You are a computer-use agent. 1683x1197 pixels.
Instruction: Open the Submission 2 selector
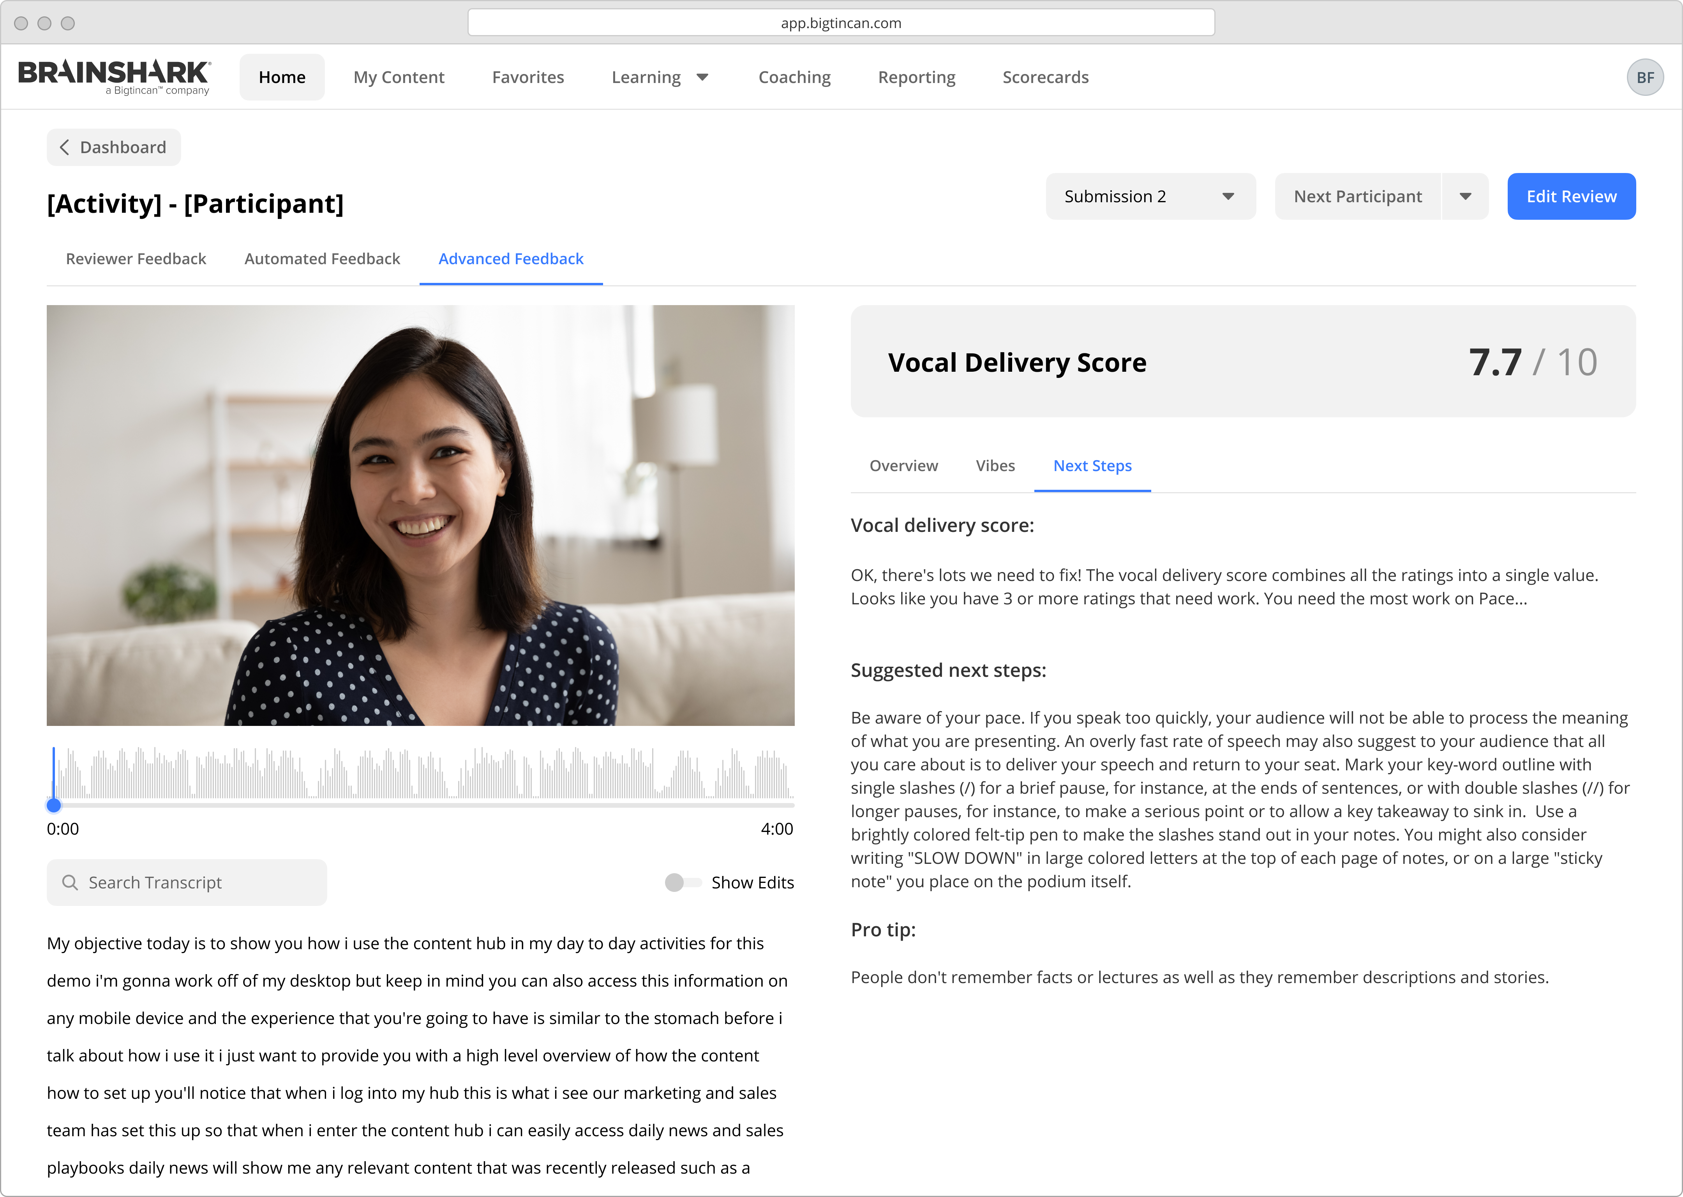click(1135, 197)
